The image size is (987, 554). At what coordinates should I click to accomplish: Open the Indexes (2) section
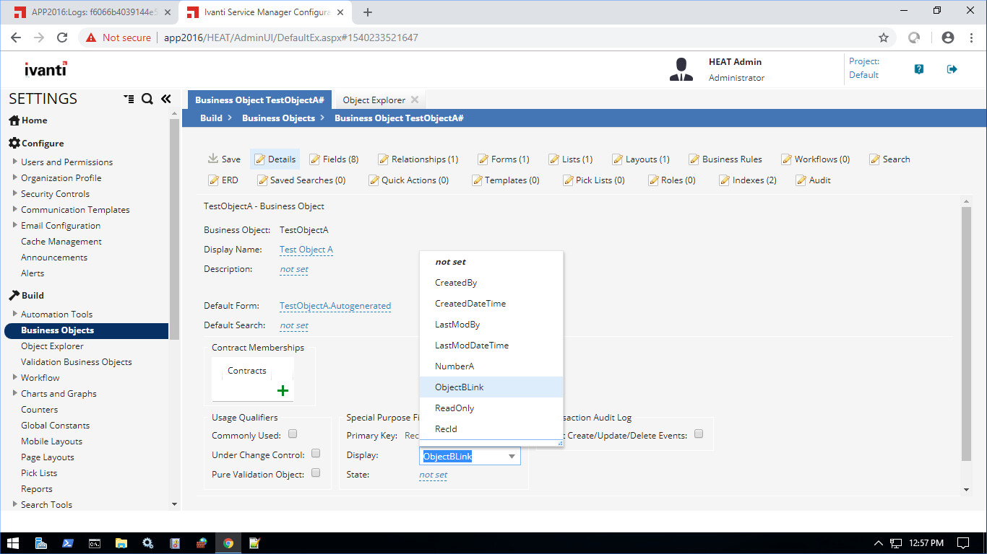click(x=747, y=180)
